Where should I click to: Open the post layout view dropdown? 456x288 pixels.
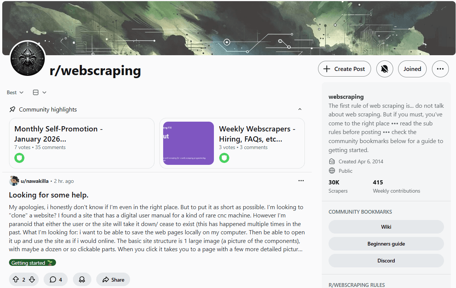pos(39,92)
